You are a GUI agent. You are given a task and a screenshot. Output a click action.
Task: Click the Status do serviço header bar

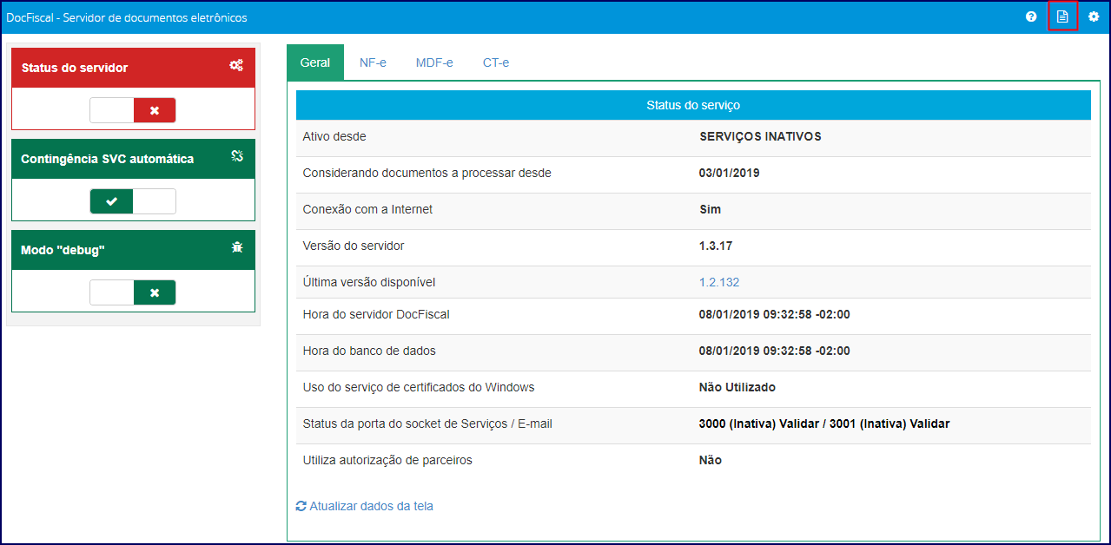pos(693,105)
